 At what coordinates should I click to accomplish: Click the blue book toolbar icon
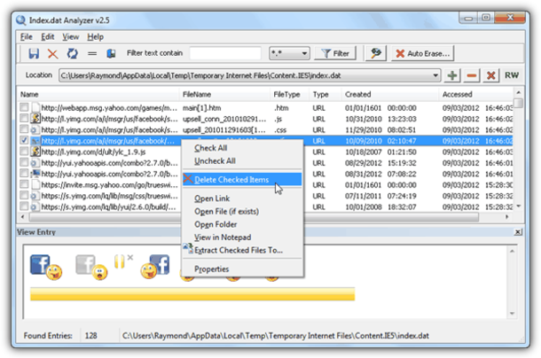click(x=111, y=53)
